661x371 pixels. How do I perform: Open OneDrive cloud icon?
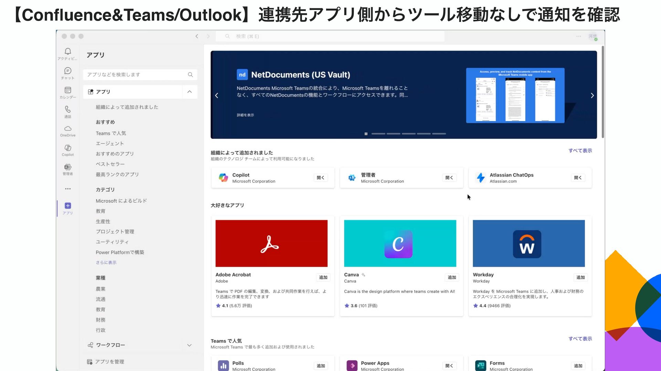point(68,129)
